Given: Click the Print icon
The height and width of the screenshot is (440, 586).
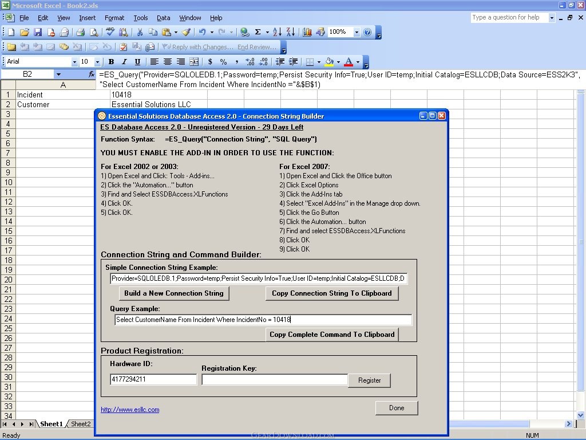Looking at the screenshot, I should pyautogui.click(x=80, y=33).
